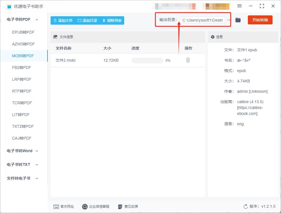Delete 文件2.mobi with trash icon

click(188, 60)
